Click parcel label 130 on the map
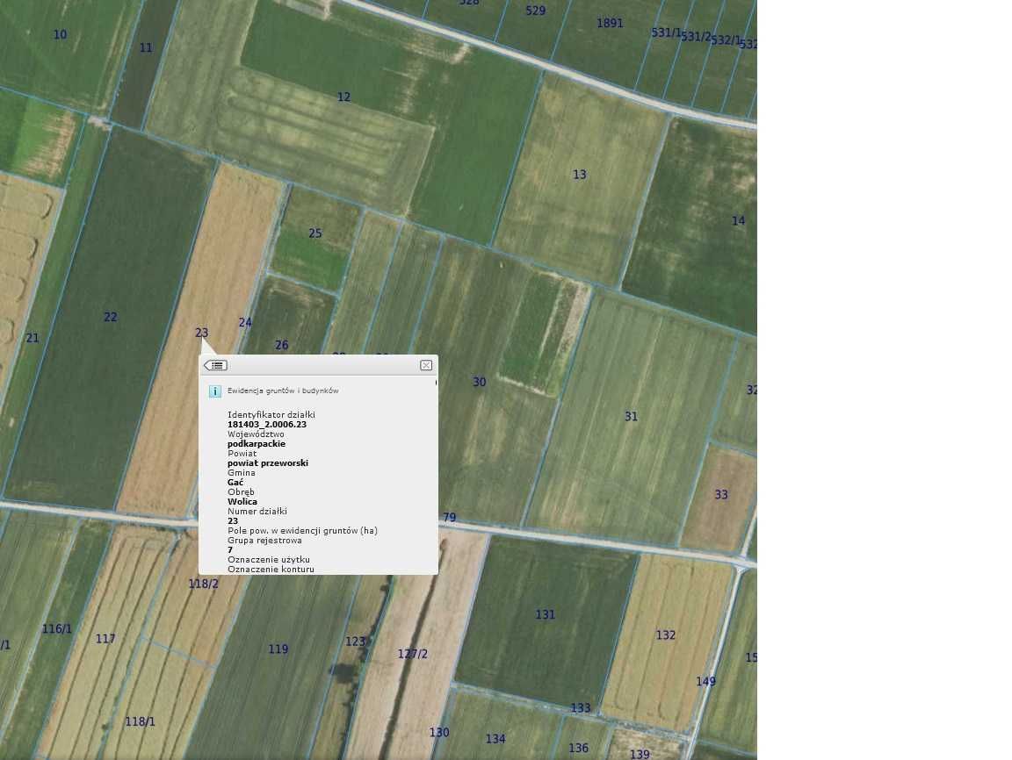The image size is (1012, 760). pos(439,733)
